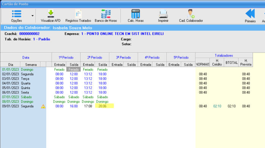Viewport: 265px width, 148px height.
Task: Open the Opções list icon
Action: (17, 14)
